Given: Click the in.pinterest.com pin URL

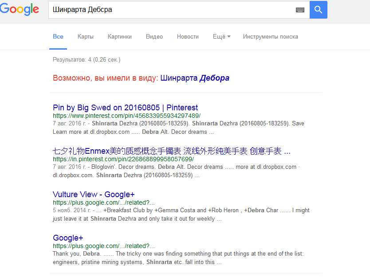Looking at the screenshot, I should click(x=123, y=159).
